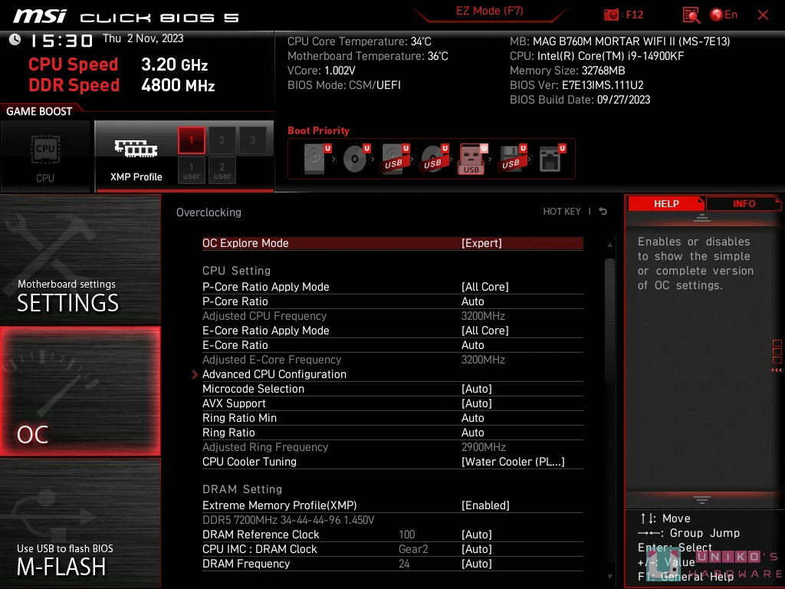The image size is (785, 589).
Task: Click the date Thu 2 Nov, 2023
Action: coord(143,38)
